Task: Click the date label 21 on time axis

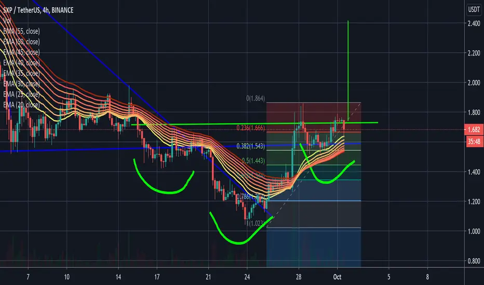Action: coord(208,277)
